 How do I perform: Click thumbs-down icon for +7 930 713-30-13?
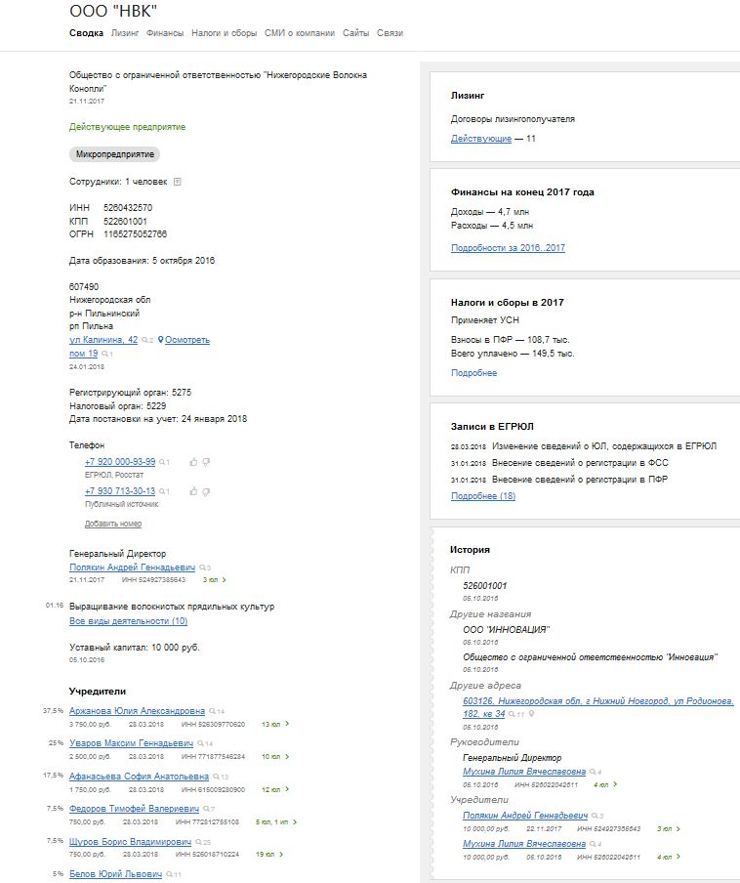206,491
